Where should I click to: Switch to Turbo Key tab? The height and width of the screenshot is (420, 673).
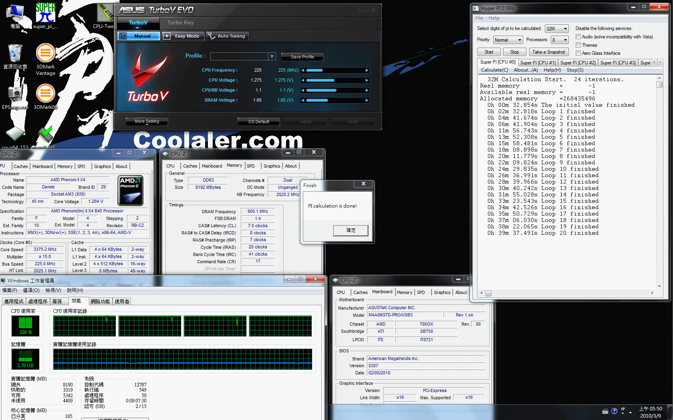[180, 23]
